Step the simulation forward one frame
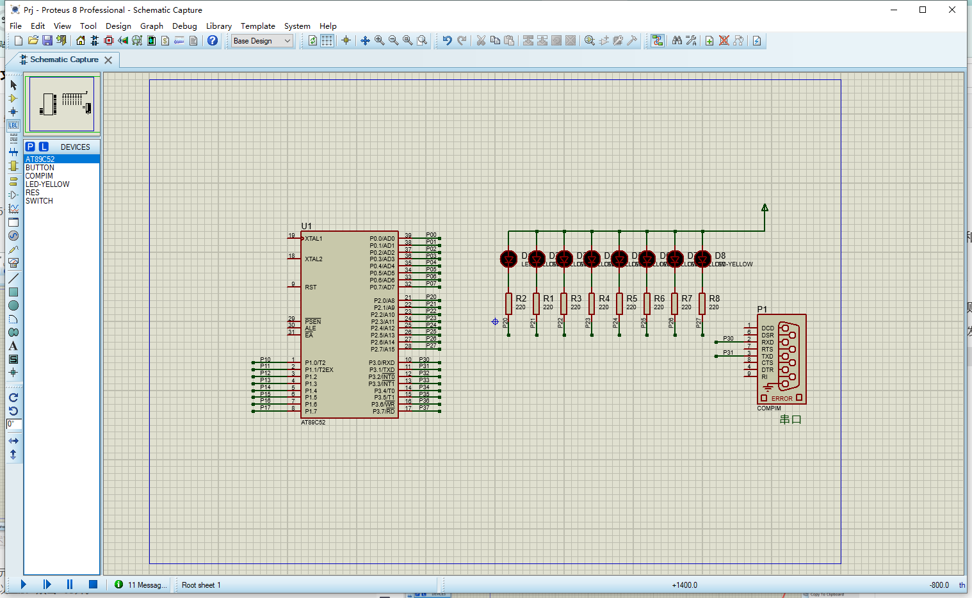 tap(47, 584)
